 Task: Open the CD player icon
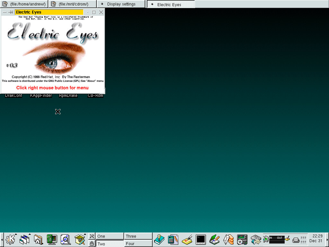tap(242, 240)
